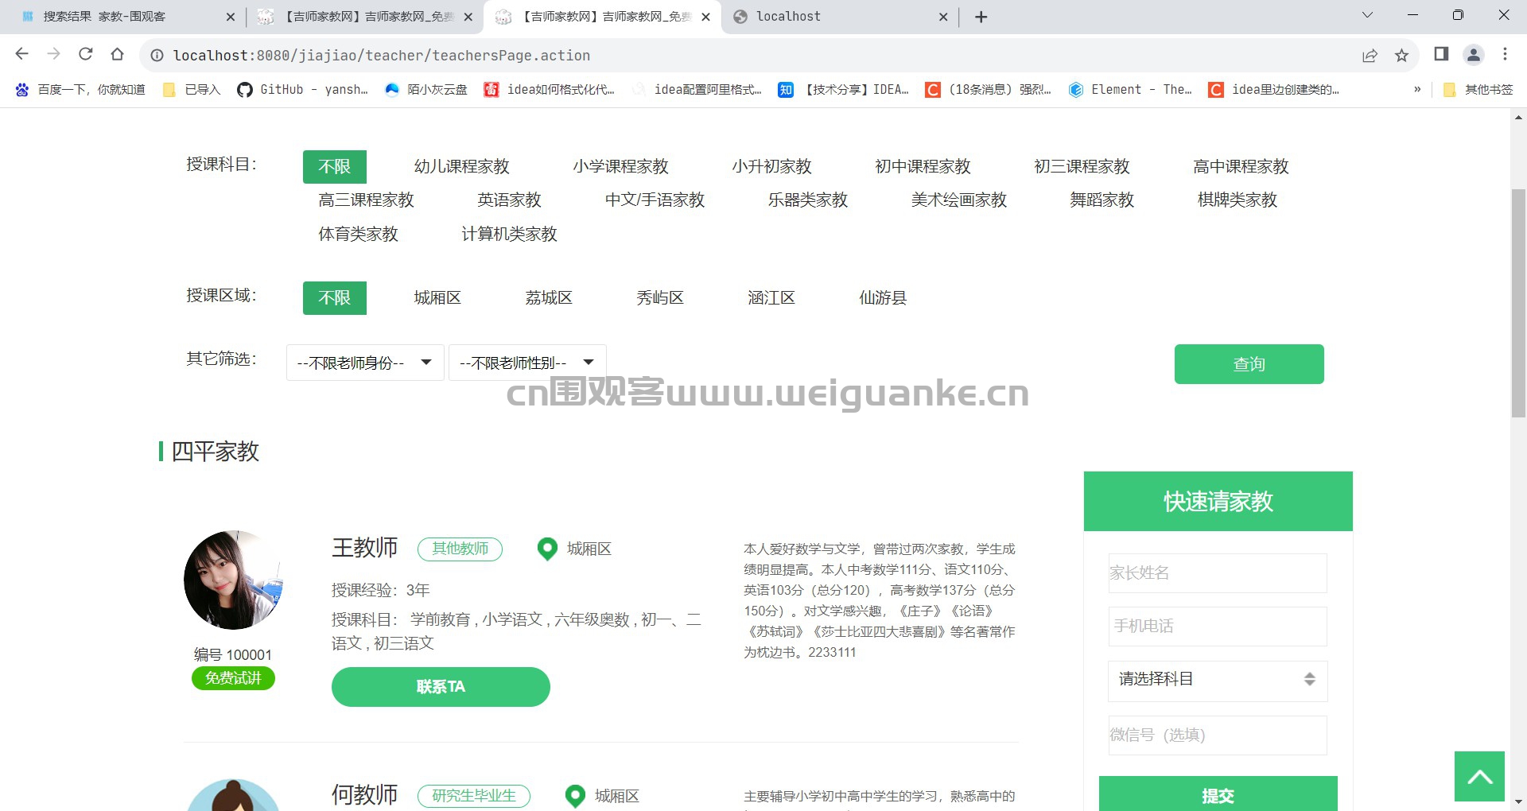Viewport: 1527px width, 811px height.
Task: Click the address bar URL
Action: click(382, 56)
